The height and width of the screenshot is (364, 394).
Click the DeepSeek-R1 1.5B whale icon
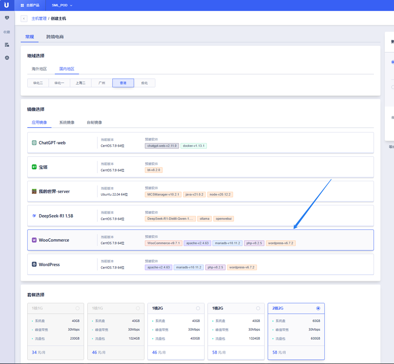pyautogui.click(x=34, y=216)
